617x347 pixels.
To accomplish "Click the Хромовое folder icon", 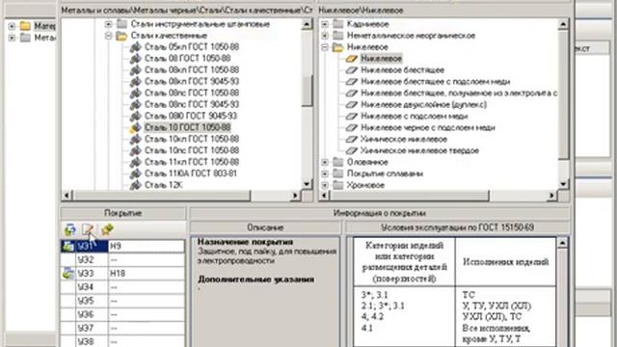I will point(338,185).
